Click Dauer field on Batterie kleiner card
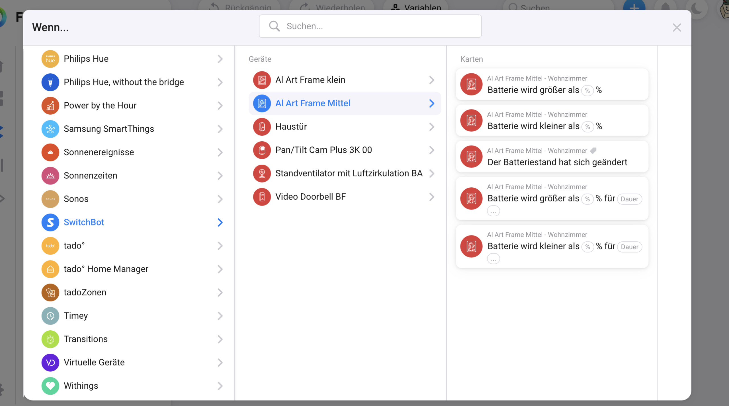The height and width of the screenshot is (406, 729). pyautogui.click(x=629, y=246)
